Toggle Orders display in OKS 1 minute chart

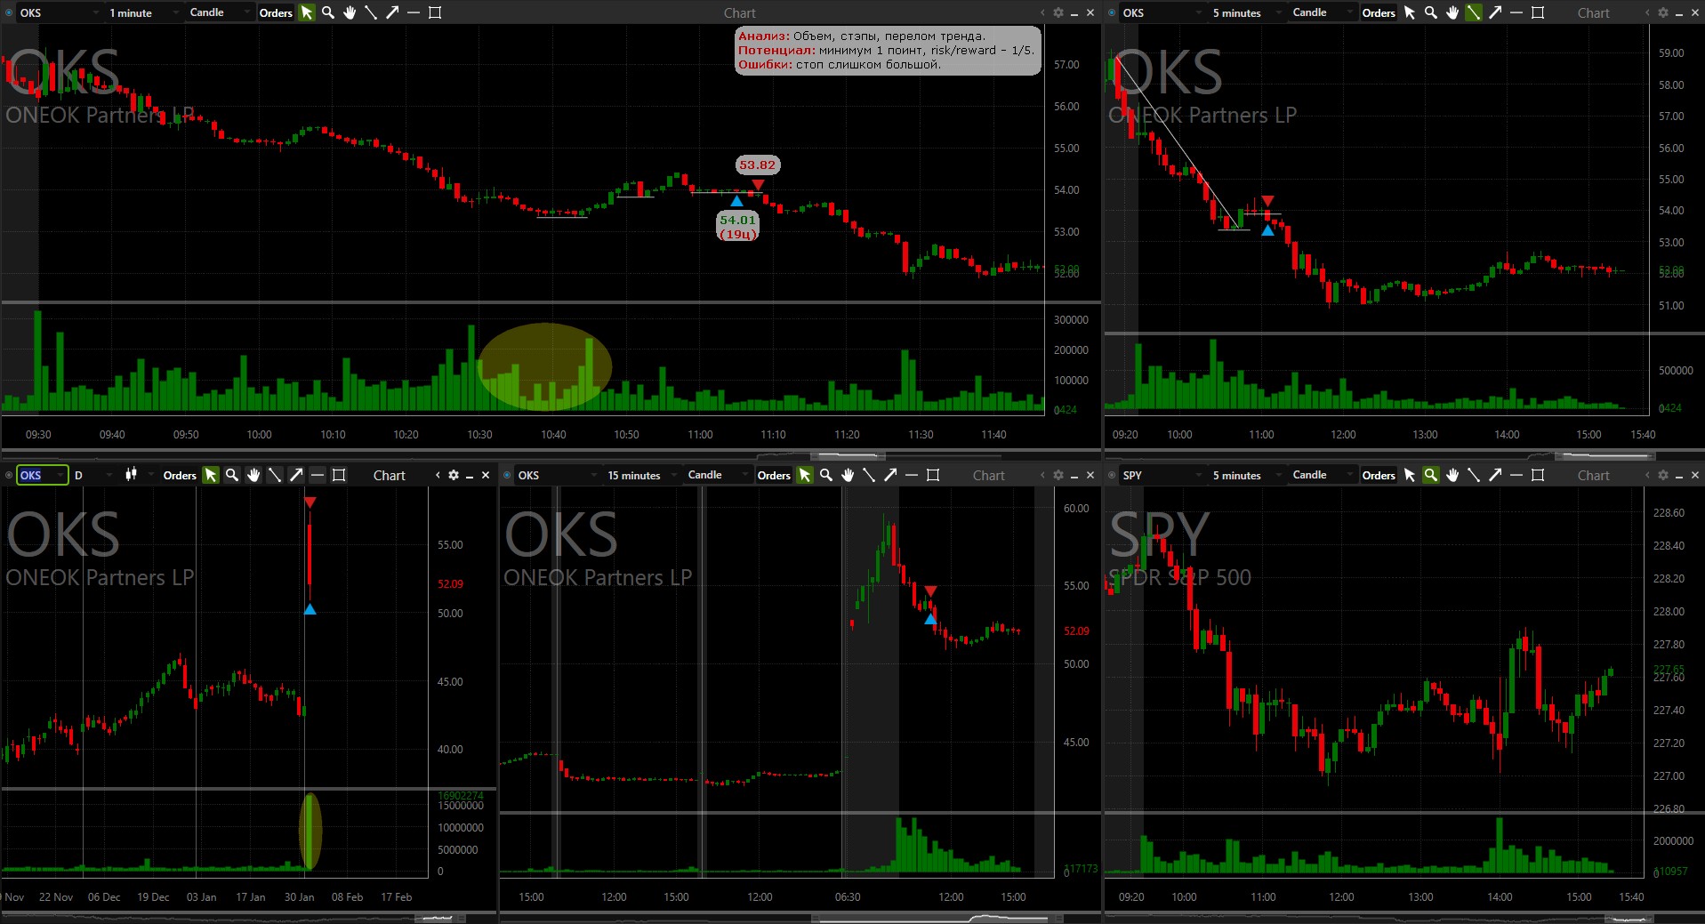click(276, 12)
